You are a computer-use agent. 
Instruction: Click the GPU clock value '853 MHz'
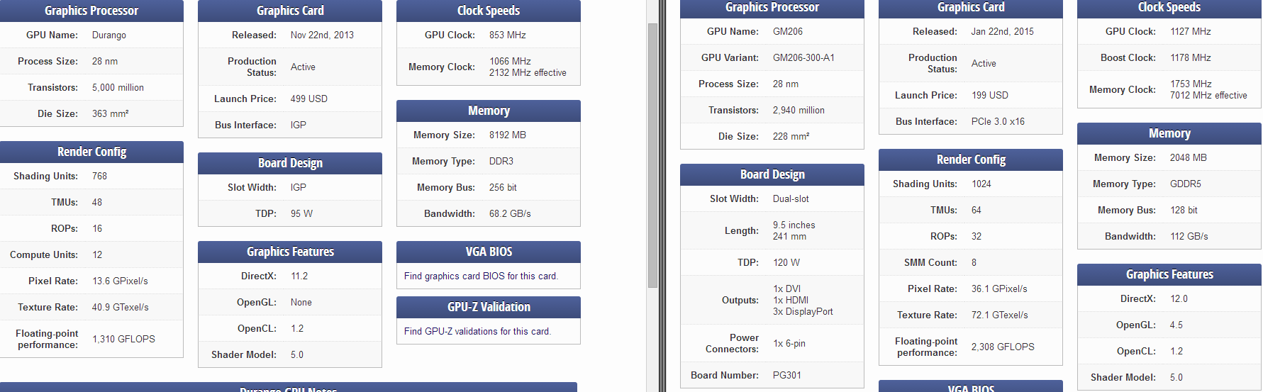point(508,35)
